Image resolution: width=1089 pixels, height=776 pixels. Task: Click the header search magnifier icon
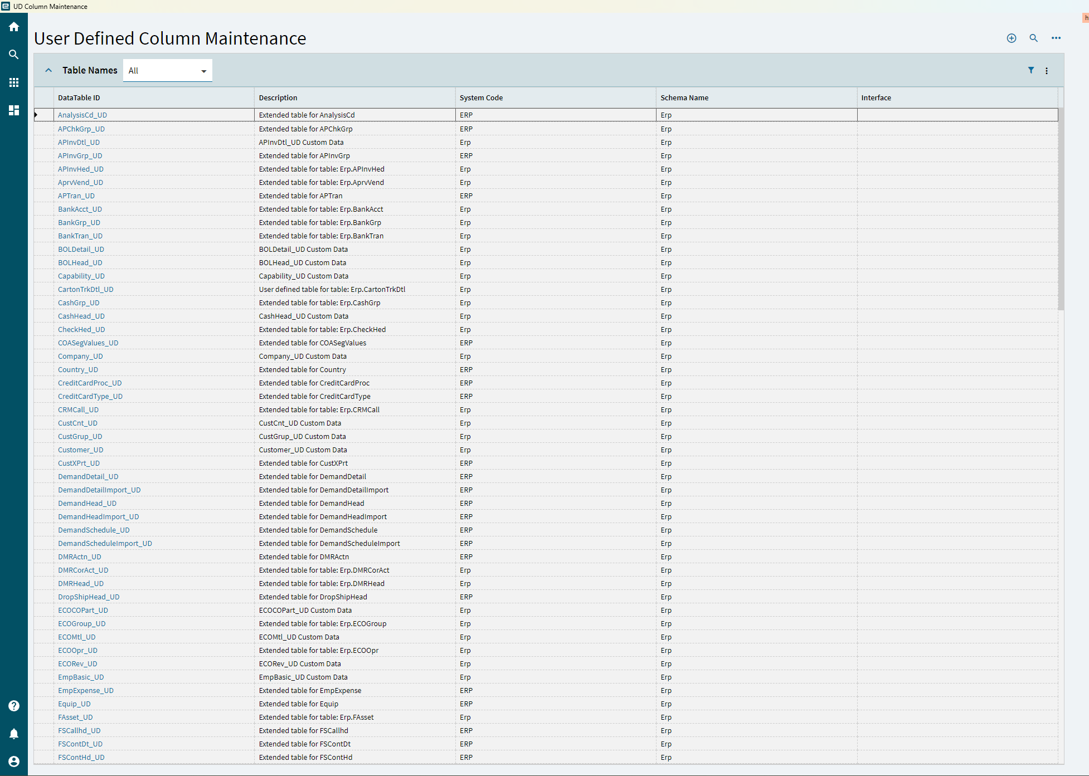pyautogui.click(x=1034, y=38)
